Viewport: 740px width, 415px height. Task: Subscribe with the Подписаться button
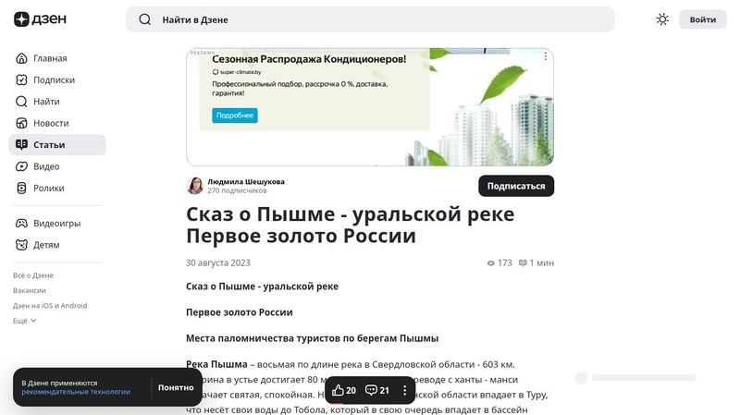click(515, 186)
